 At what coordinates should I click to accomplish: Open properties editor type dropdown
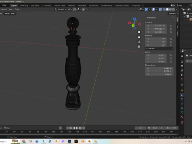[183, 51]
